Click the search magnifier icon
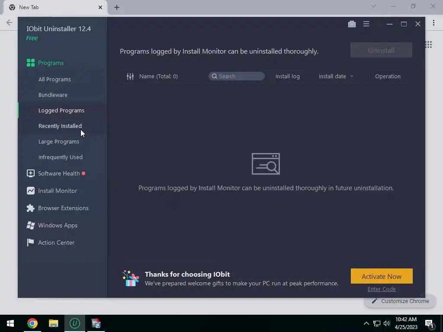This screenshot has width=443, height=332. click(x=215, y=76)
